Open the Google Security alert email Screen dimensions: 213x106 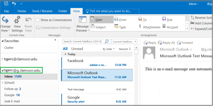97,99
